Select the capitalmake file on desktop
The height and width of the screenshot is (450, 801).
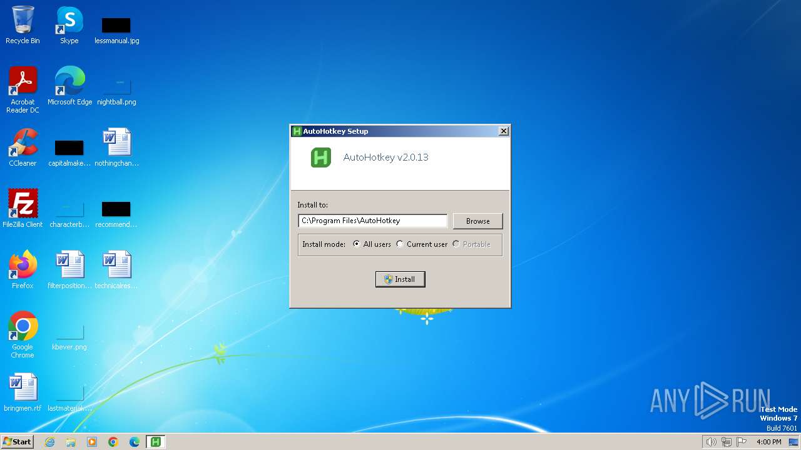69,153
